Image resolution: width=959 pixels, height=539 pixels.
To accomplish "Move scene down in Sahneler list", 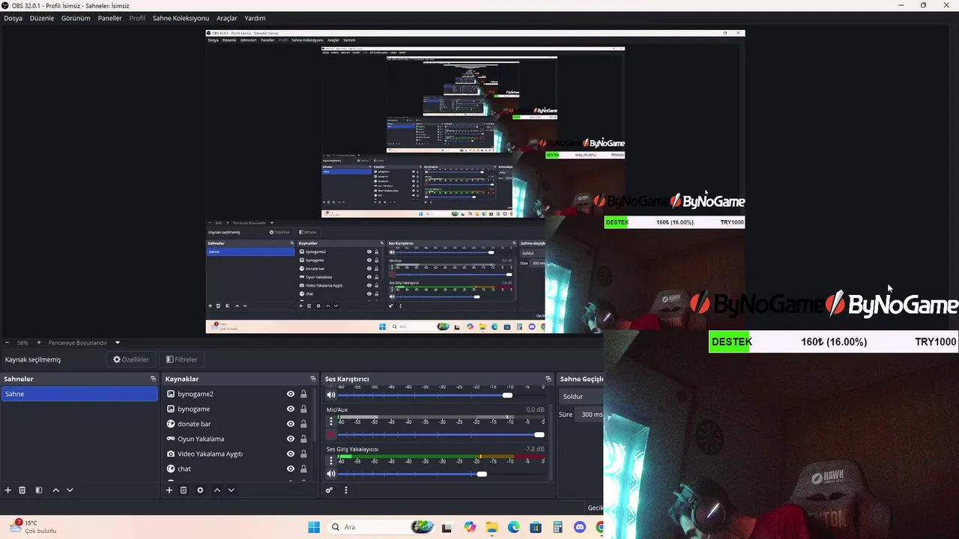I will [x=70, y=490].
